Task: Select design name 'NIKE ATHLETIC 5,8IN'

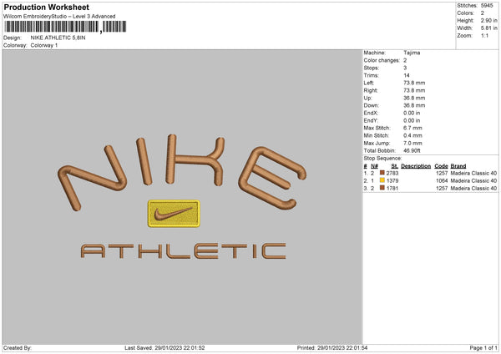Action: (58, 38)
